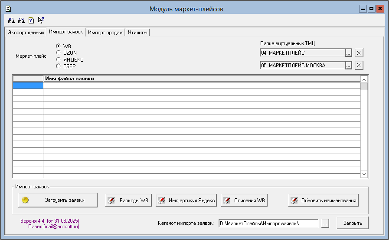Image resolution: width=389 pixels, height=240 pixels.
Task: Click the Каталог импорта заявок path field
Action: pos(268,223)
